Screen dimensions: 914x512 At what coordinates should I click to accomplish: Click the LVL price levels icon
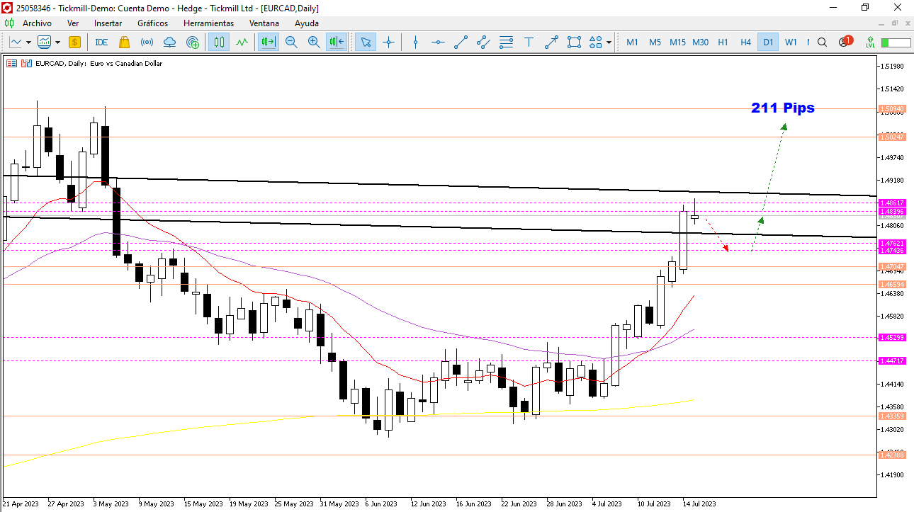click(869, 42)
